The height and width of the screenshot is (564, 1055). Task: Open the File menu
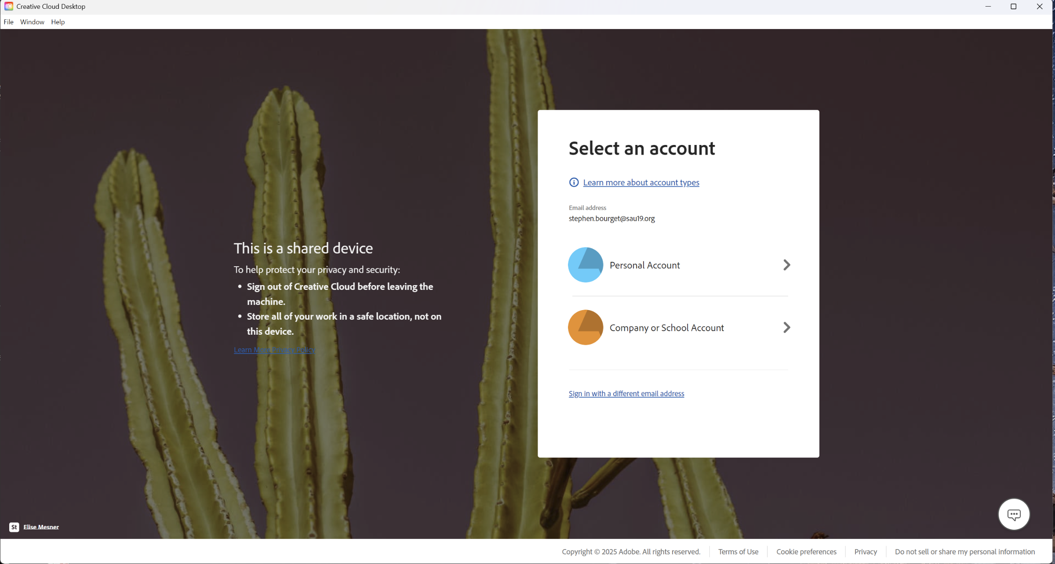(x=8, y=22)
